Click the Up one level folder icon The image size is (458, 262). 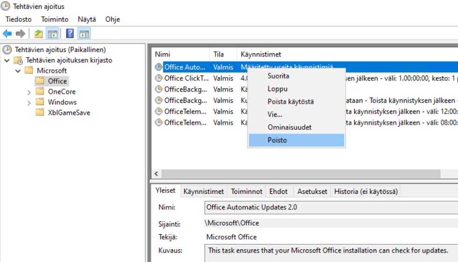pos(38,34)
